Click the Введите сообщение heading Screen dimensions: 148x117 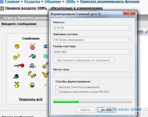(19, 24)
